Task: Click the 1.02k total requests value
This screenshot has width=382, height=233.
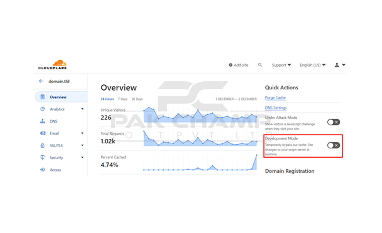Action: (108, 141)
